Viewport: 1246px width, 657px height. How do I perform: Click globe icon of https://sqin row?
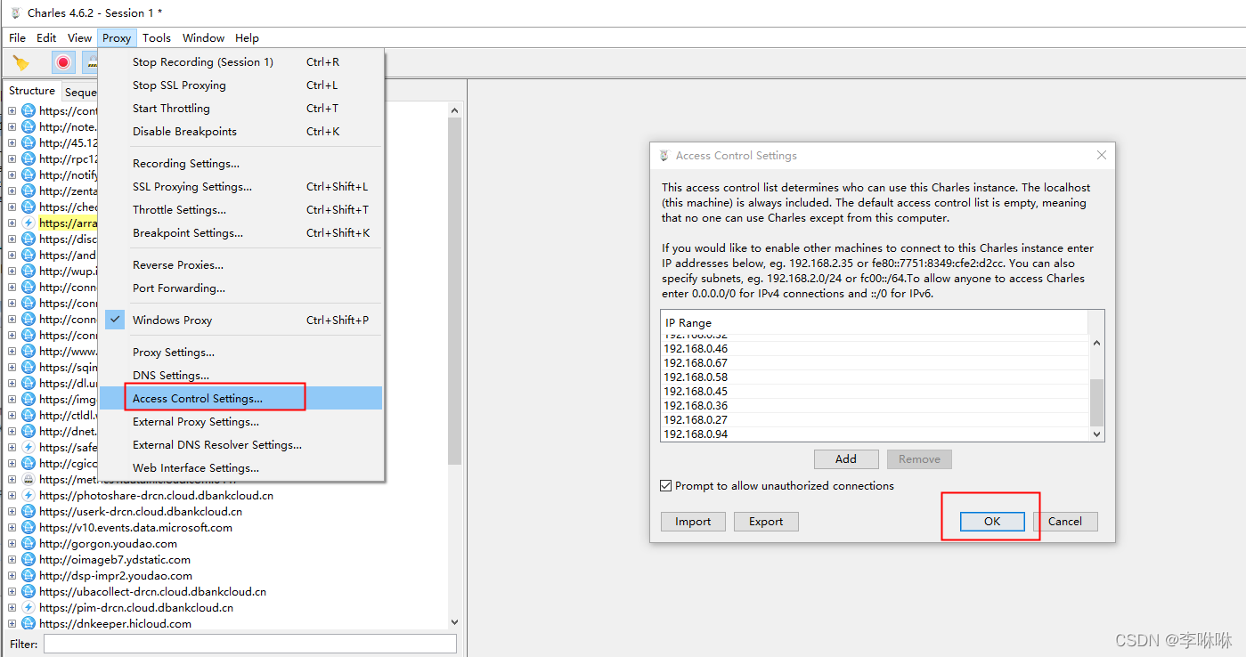(x=28, y=368)
